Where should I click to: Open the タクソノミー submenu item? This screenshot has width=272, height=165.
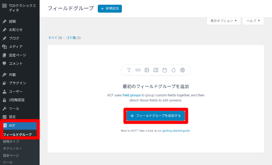tap(12, 148)
